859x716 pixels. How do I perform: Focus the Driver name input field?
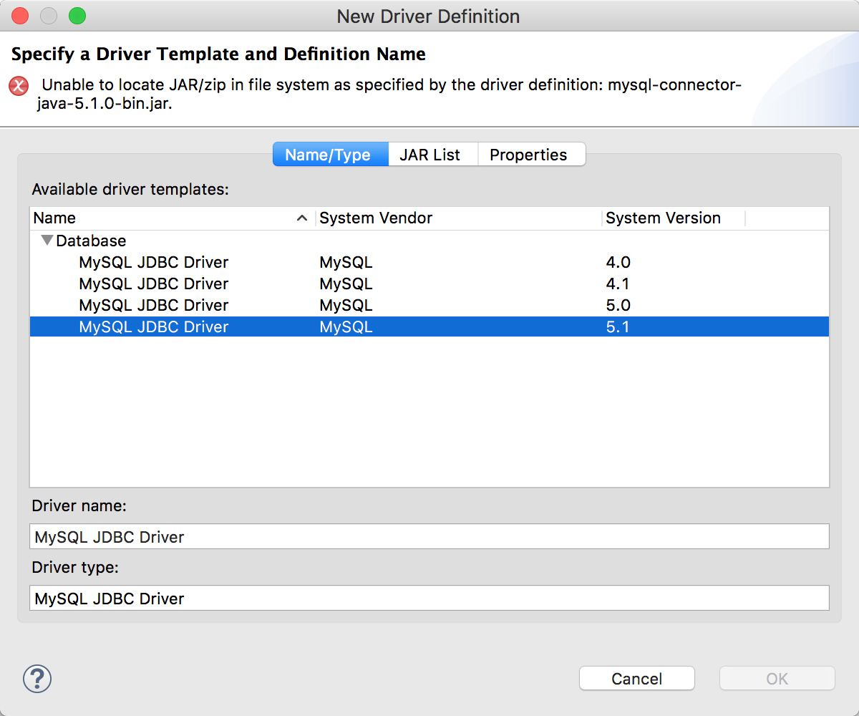pyautogui.click(x=429, y=536)
